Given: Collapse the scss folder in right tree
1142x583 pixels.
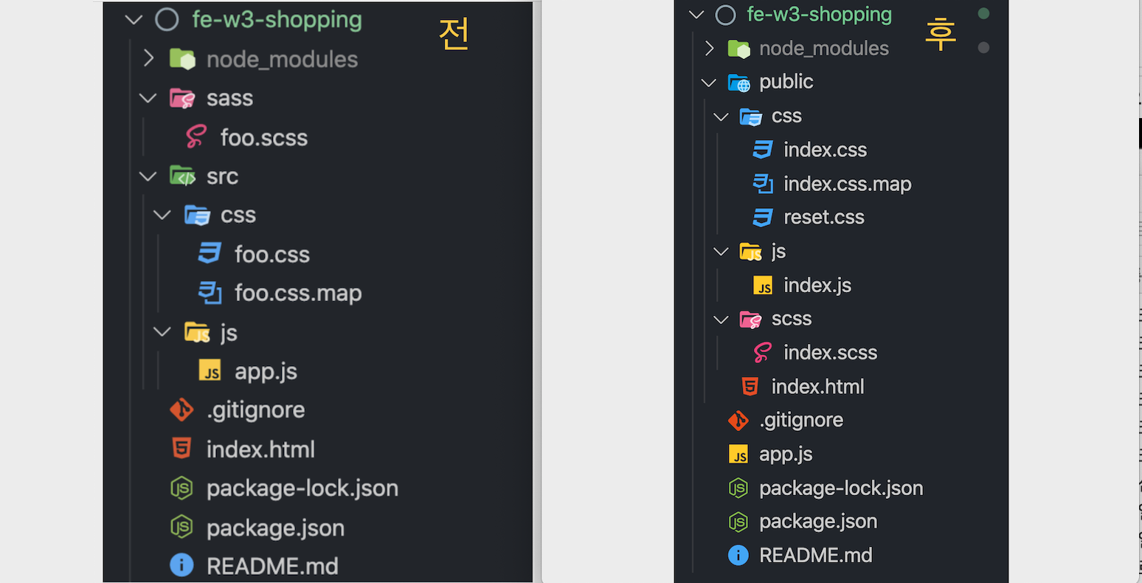Looking at the screenshot, I should tap(721, 320).
